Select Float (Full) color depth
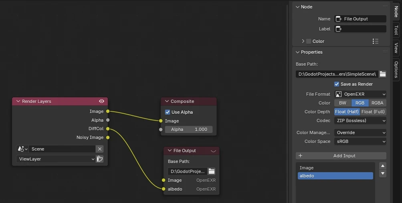The height and width of the screenshot is (203, 402). (x=373, y=112)
